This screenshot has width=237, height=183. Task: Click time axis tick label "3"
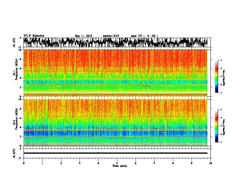pos(80,163)
